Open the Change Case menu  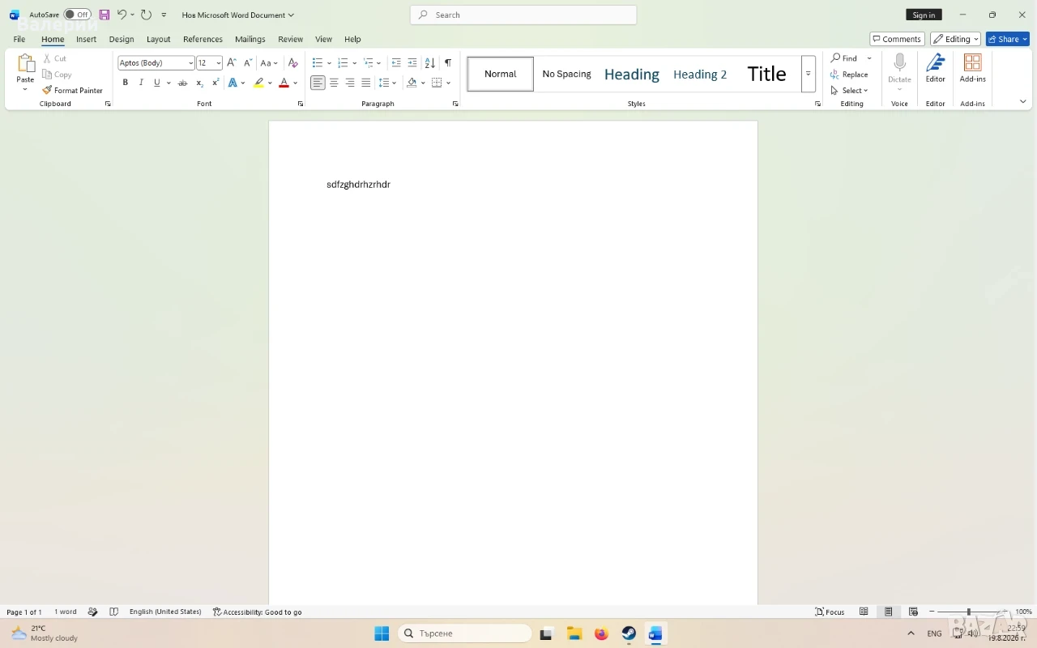pyautogui.click(x=268, y=63)
